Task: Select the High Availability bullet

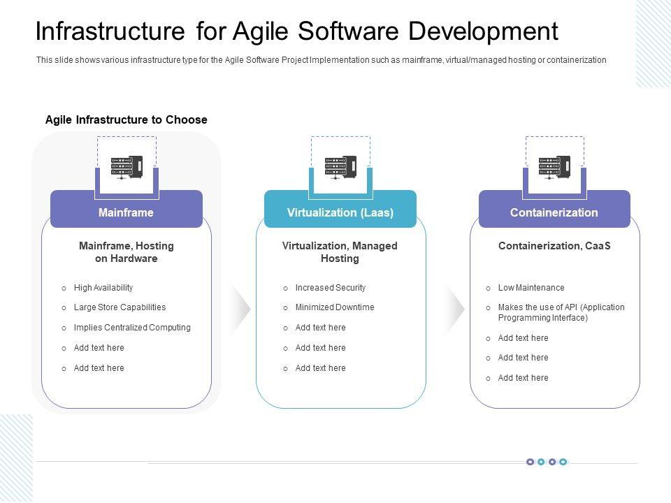Action: coord(103,288)
